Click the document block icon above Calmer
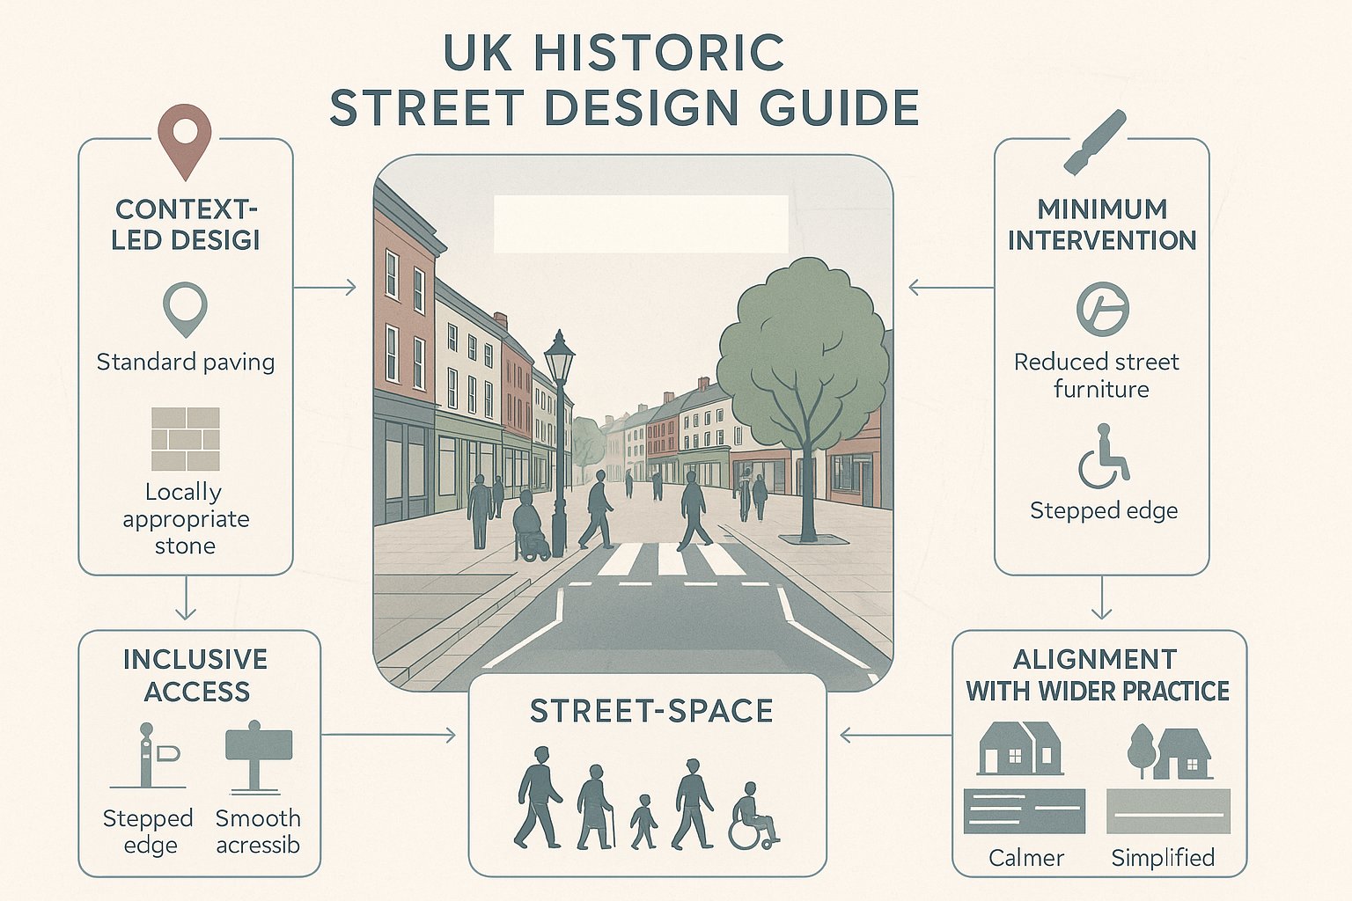This screenshot has height=901, width=1352. pyautogui.click(x=1024, y=811)
